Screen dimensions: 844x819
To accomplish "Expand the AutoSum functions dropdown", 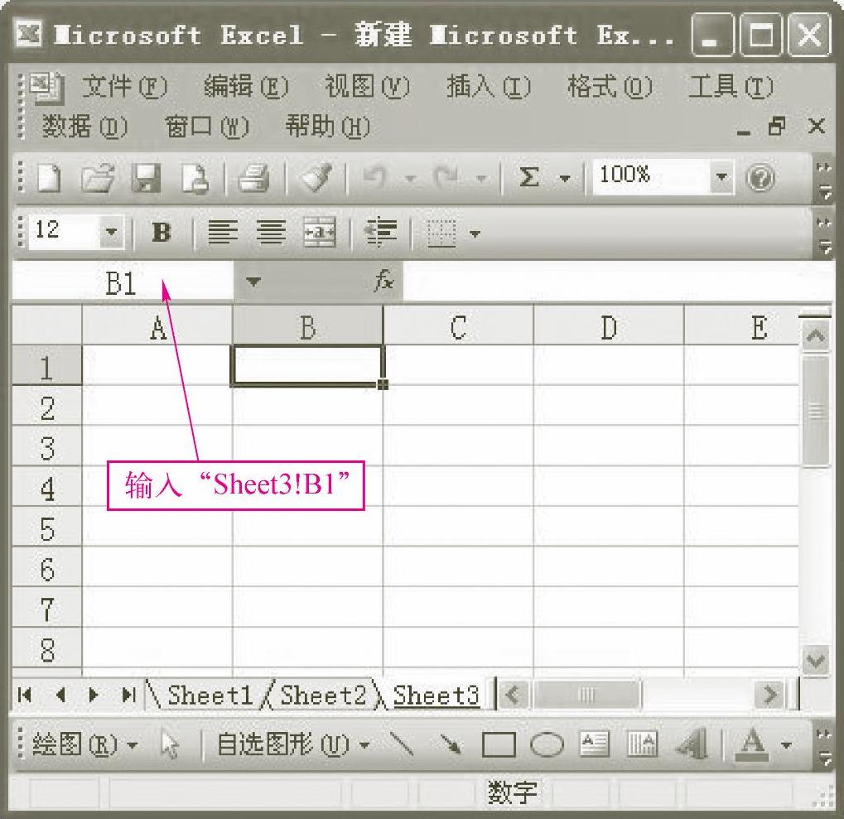I will click(565, 178).
